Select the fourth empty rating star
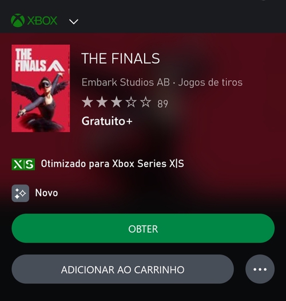 pyautogui.click(x=131, y=102)
